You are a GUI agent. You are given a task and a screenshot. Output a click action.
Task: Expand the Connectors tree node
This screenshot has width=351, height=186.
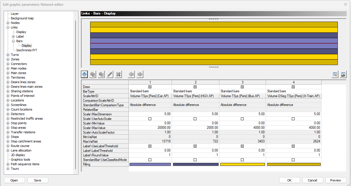[x=8, y=64]
